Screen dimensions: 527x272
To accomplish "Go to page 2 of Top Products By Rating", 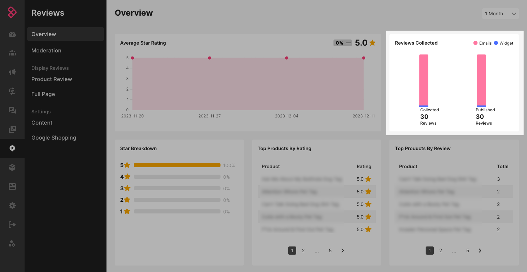I will click(303, 251).
